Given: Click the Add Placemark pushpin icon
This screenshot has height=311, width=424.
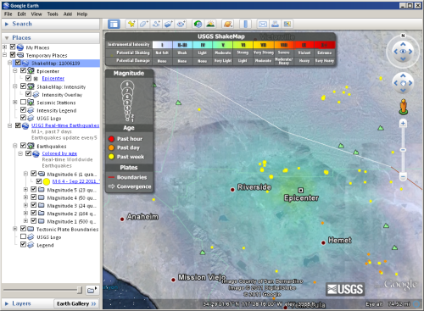Looking at the screenshot, I should point(131,24).
